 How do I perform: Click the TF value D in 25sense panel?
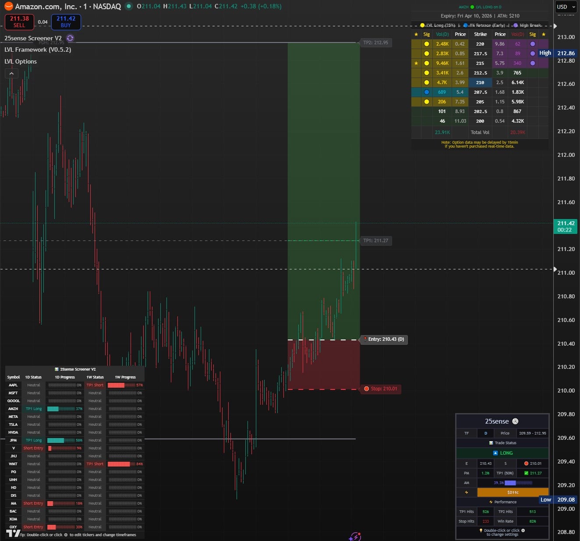pos(485,433)
